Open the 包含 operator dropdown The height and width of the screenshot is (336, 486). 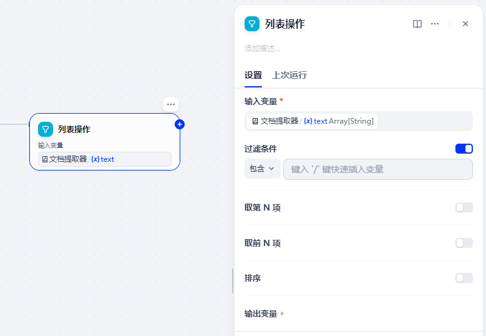[x=262, y=169]
